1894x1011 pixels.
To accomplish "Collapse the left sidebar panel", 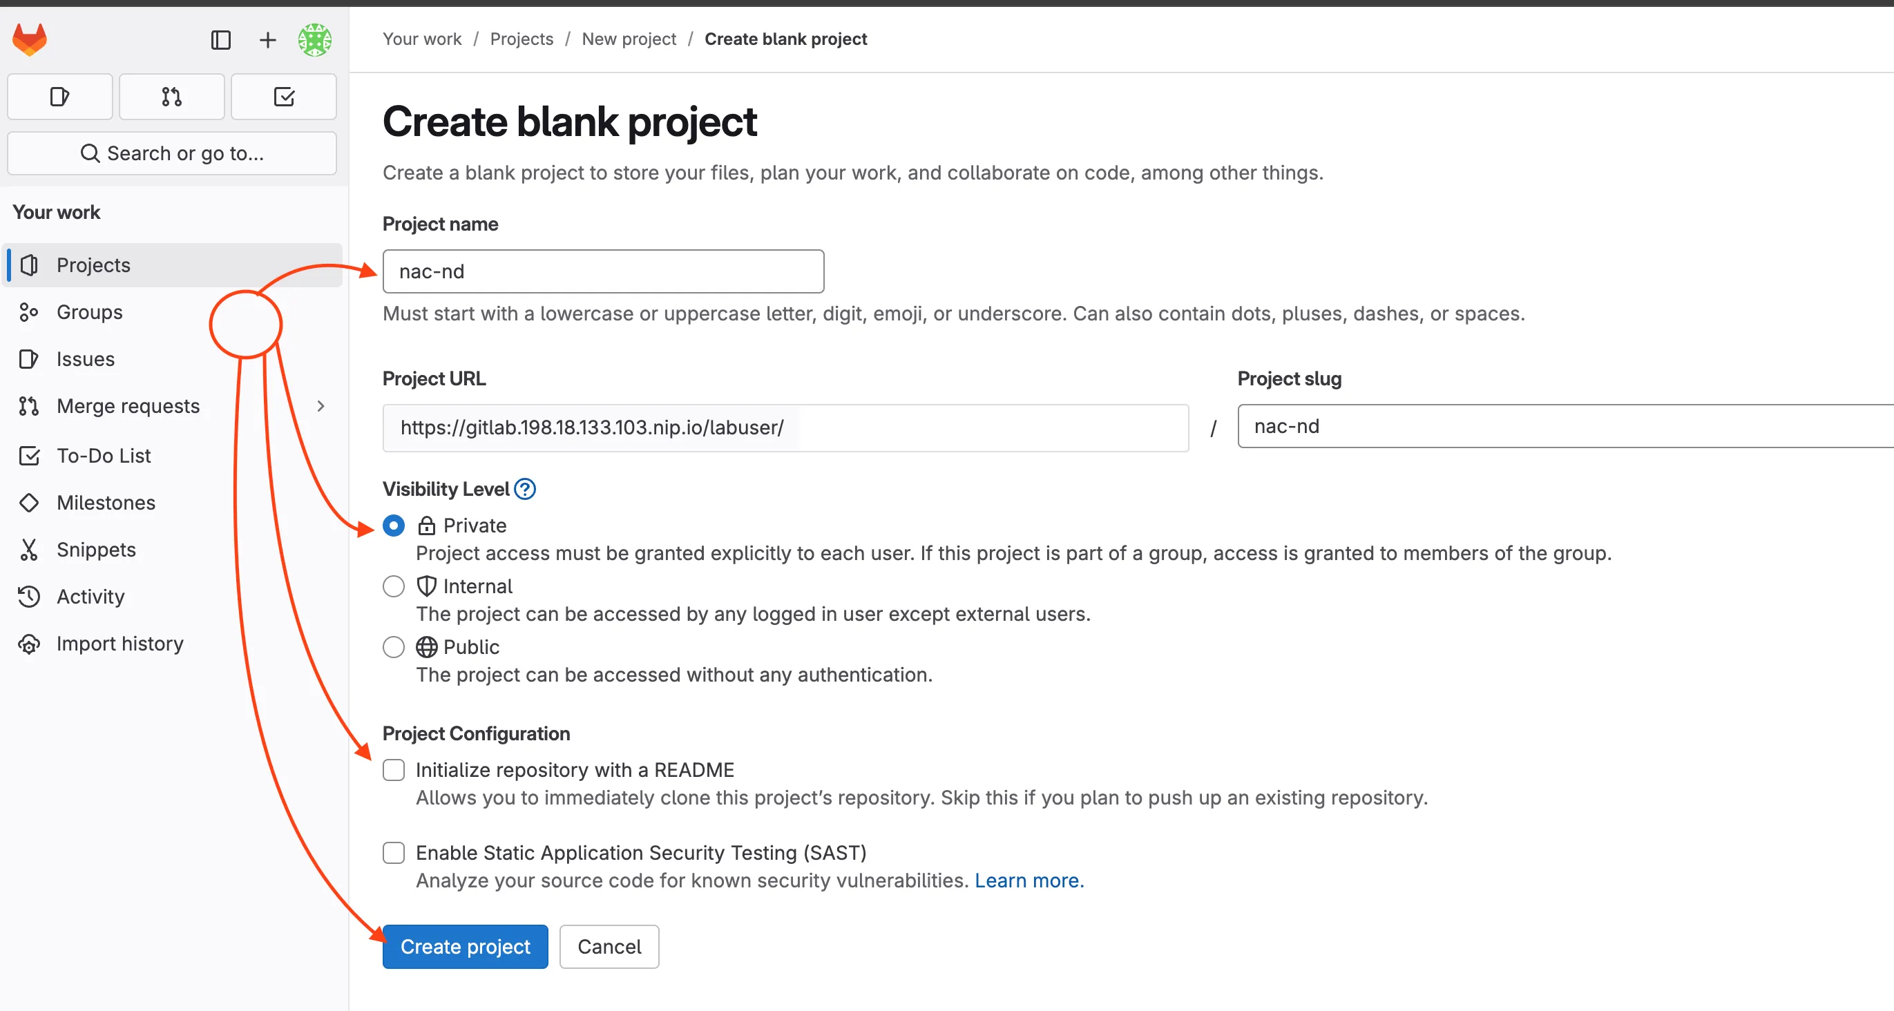I will click(221, 41).
